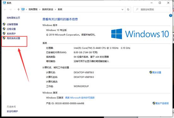The height and width of the screenshot is (118, 174).
Task: Open 系统保护 system protection link
Action: point(11,34)
